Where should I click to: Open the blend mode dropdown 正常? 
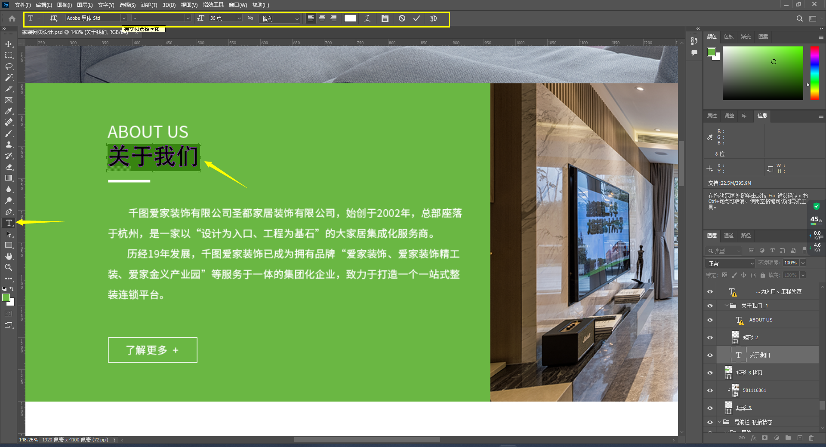730,263
